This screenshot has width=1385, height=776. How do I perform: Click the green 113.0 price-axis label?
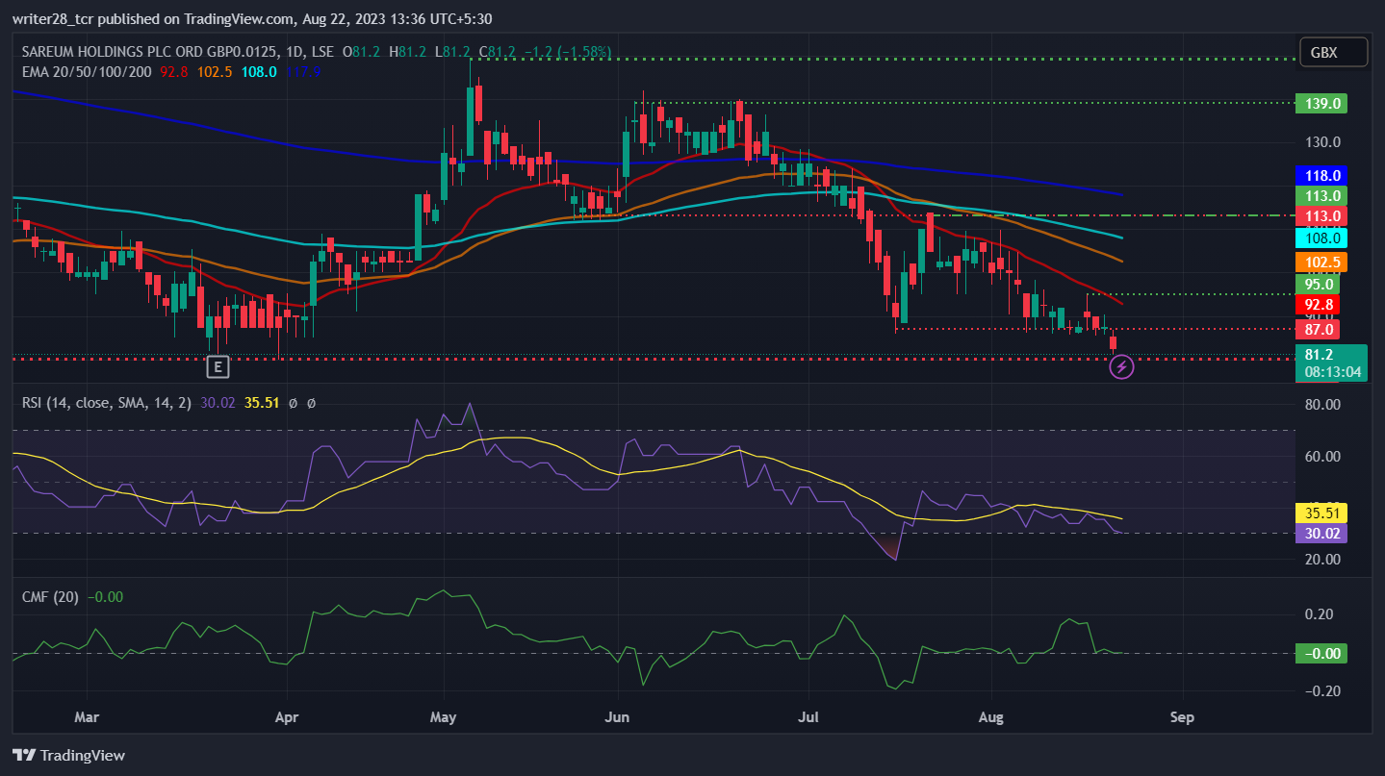(x=1321, y=195)
